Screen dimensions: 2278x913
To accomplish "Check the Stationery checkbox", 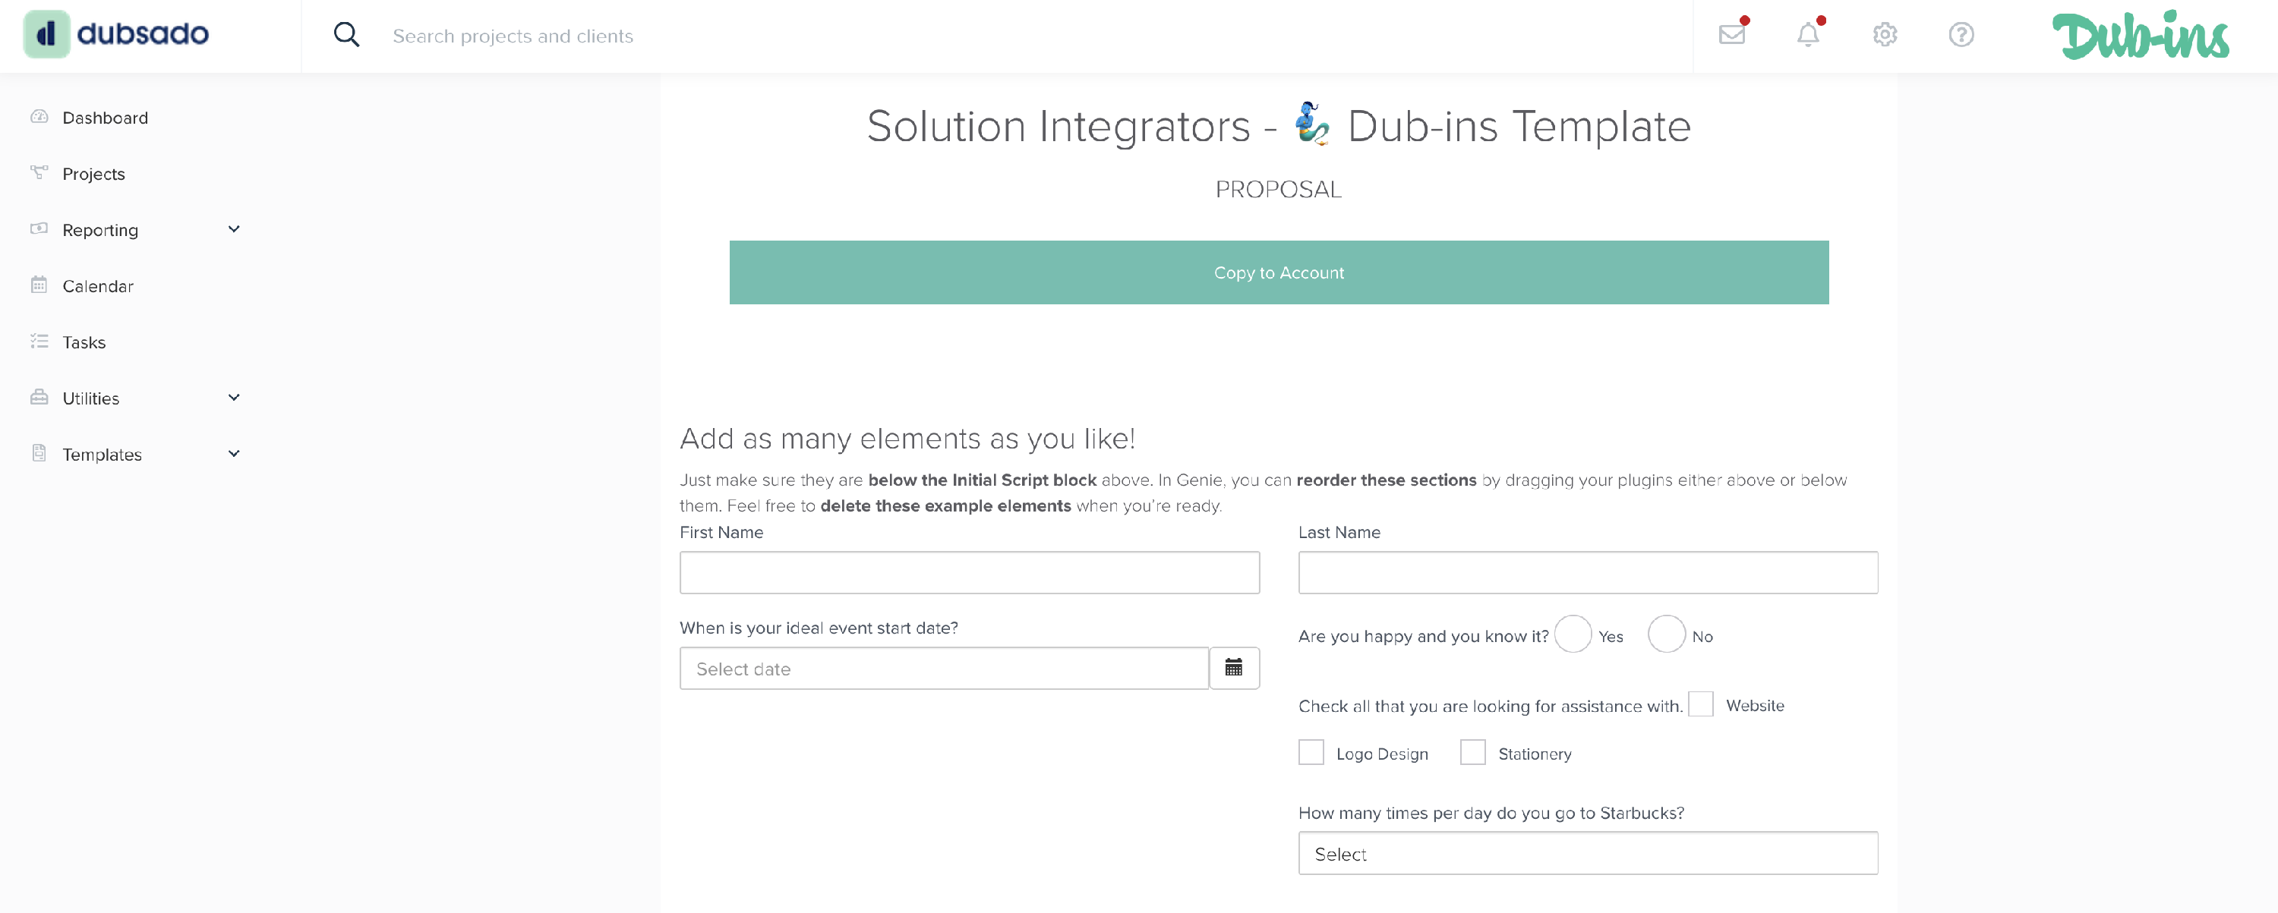I will point(1472,752).
